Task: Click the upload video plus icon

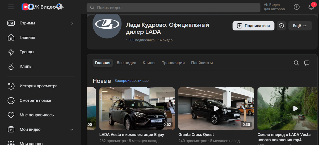Action: pos(297,7)
